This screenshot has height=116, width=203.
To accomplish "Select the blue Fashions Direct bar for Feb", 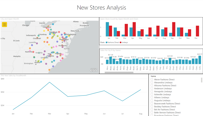I will click(x=115, y=32).
